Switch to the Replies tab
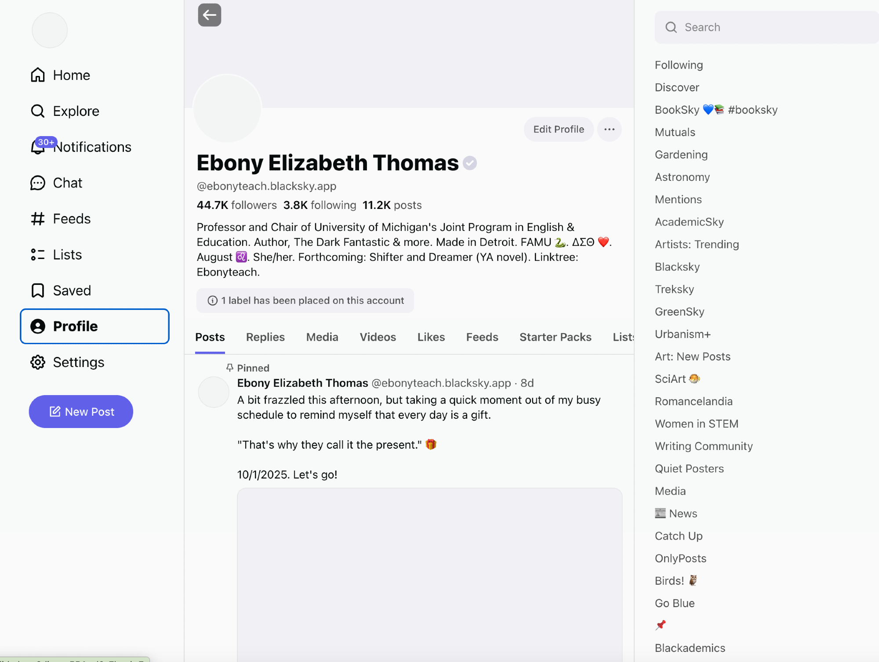This screenshot has width=879, height=662. pyautogui.click(x=265, y=337)
